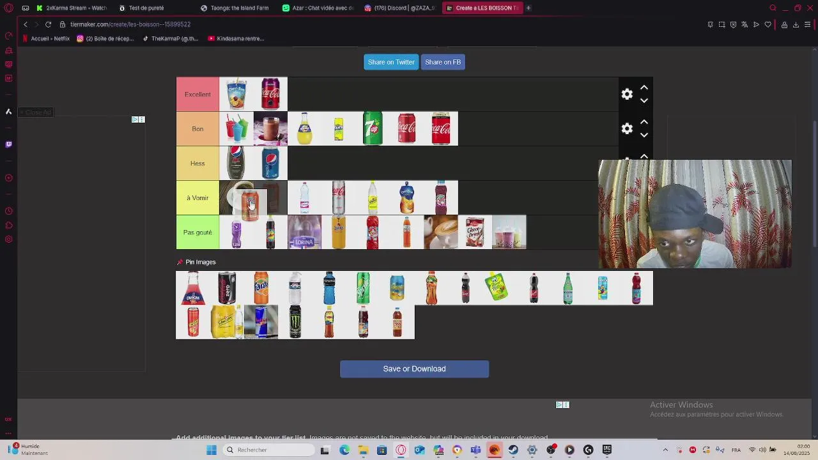This screenshot has height=460, width=818.
Task: Select the 7up bottle in Bon tier
Action: 373,129
